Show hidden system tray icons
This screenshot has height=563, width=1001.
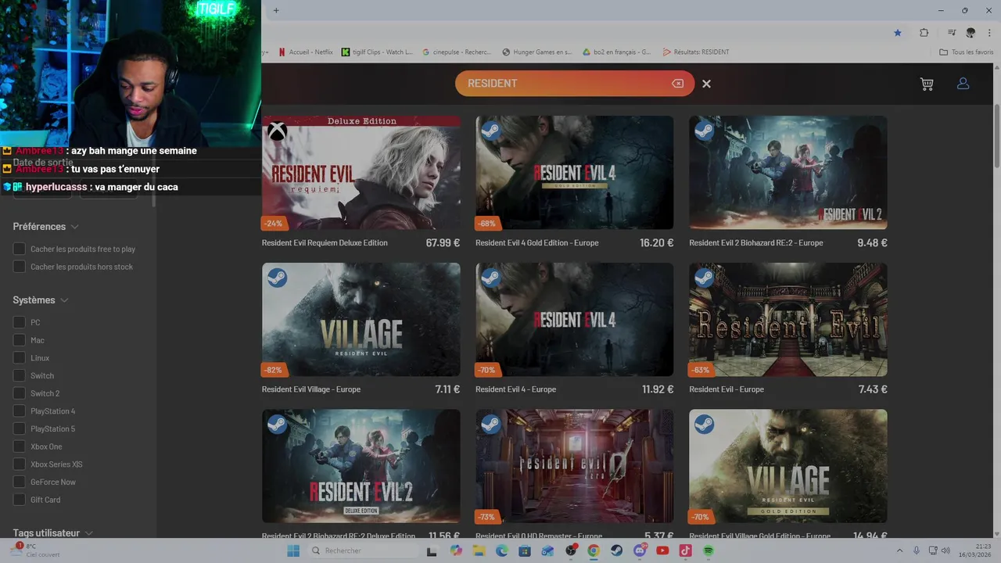tap(899, 550)
